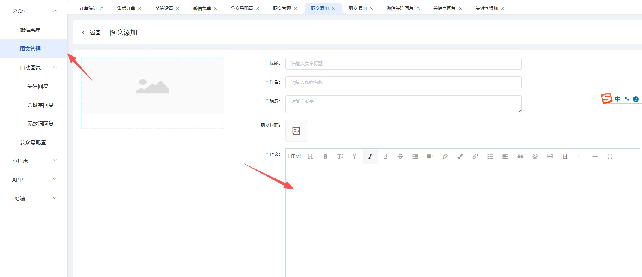The image size is (642, 277).
Task: Insert a hyperlink with link icon
Action: click(475, 156)
